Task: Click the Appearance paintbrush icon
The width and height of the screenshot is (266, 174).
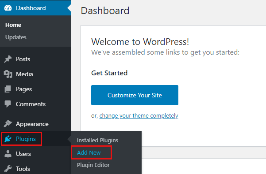Action: 8,124
